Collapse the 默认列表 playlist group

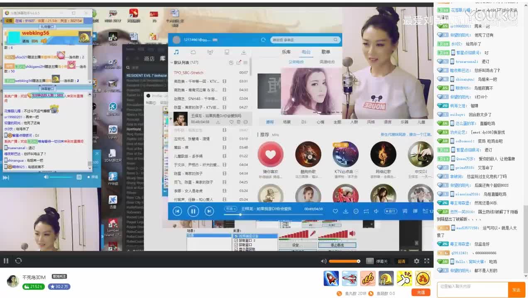(x=171, y=62)
